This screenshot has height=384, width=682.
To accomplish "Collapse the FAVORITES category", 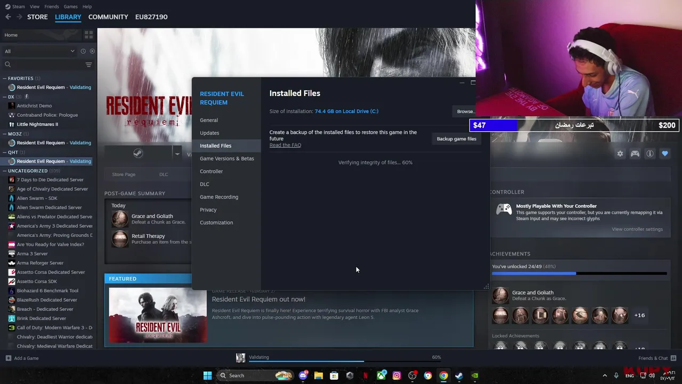I will pos(5,78).
